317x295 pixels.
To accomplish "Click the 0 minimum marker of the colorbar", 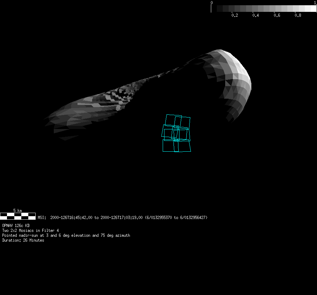I will (212, 2).
